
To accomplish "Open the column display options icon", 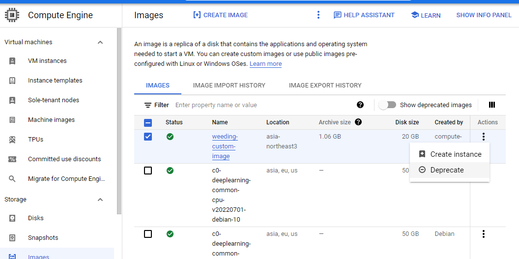I will (x=492, y=105).
